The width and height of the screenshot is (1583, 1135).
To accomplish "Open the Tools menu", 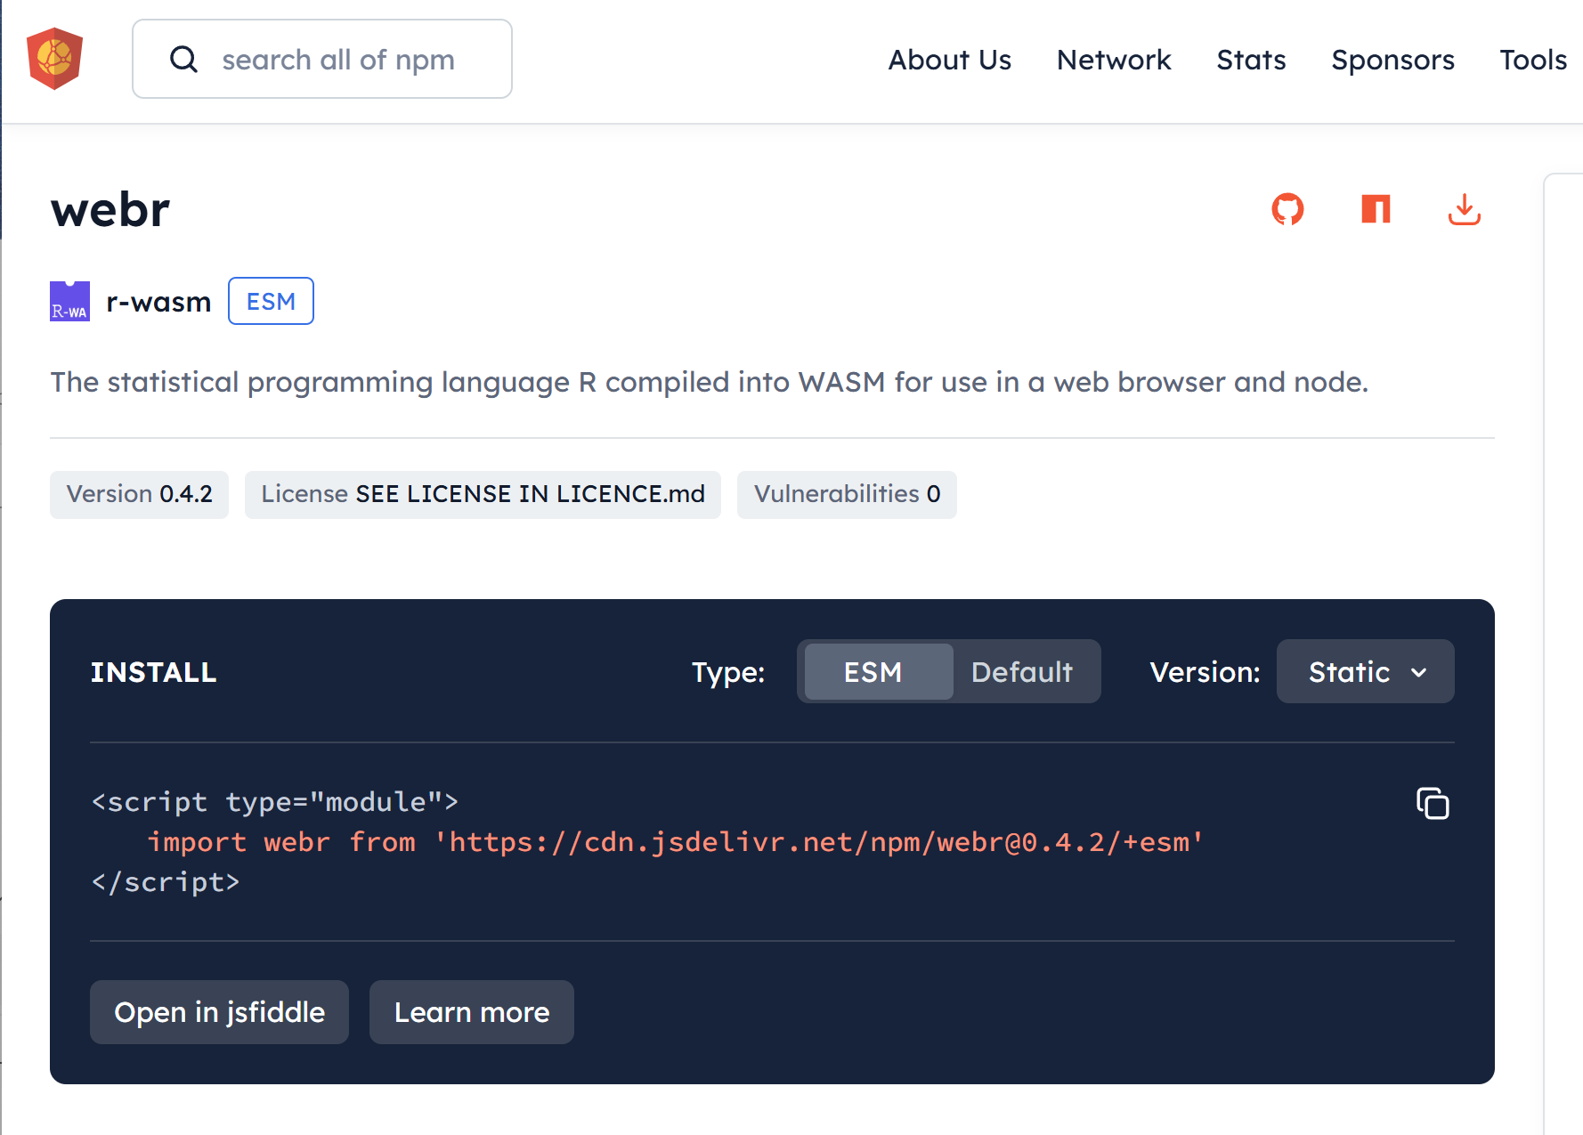I will 1532,60.
